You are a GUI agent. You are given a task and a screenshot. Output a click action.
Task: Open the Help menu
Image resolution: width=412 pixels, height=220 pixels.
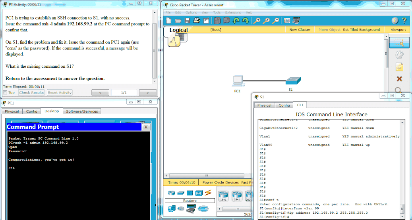(249, 12)
